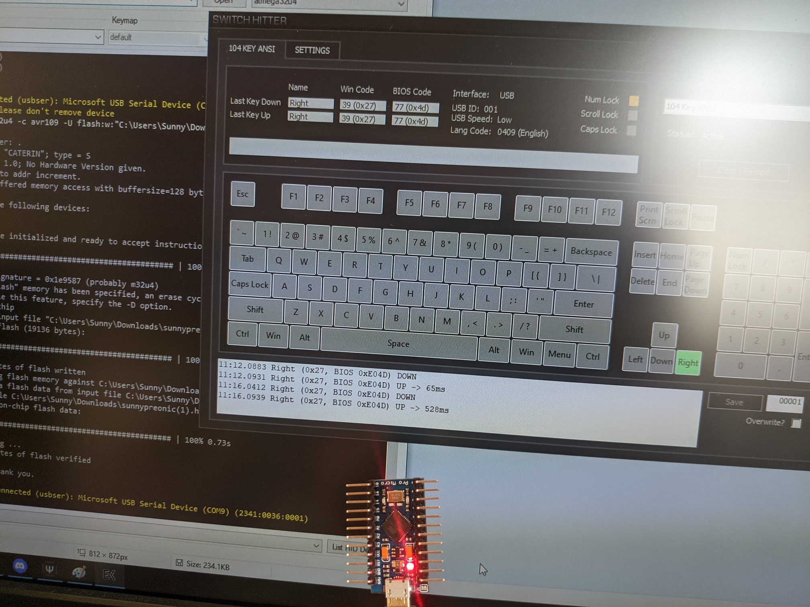Click the Down arrow key tile
810x607 pixels.
click(x=661, y=361)
